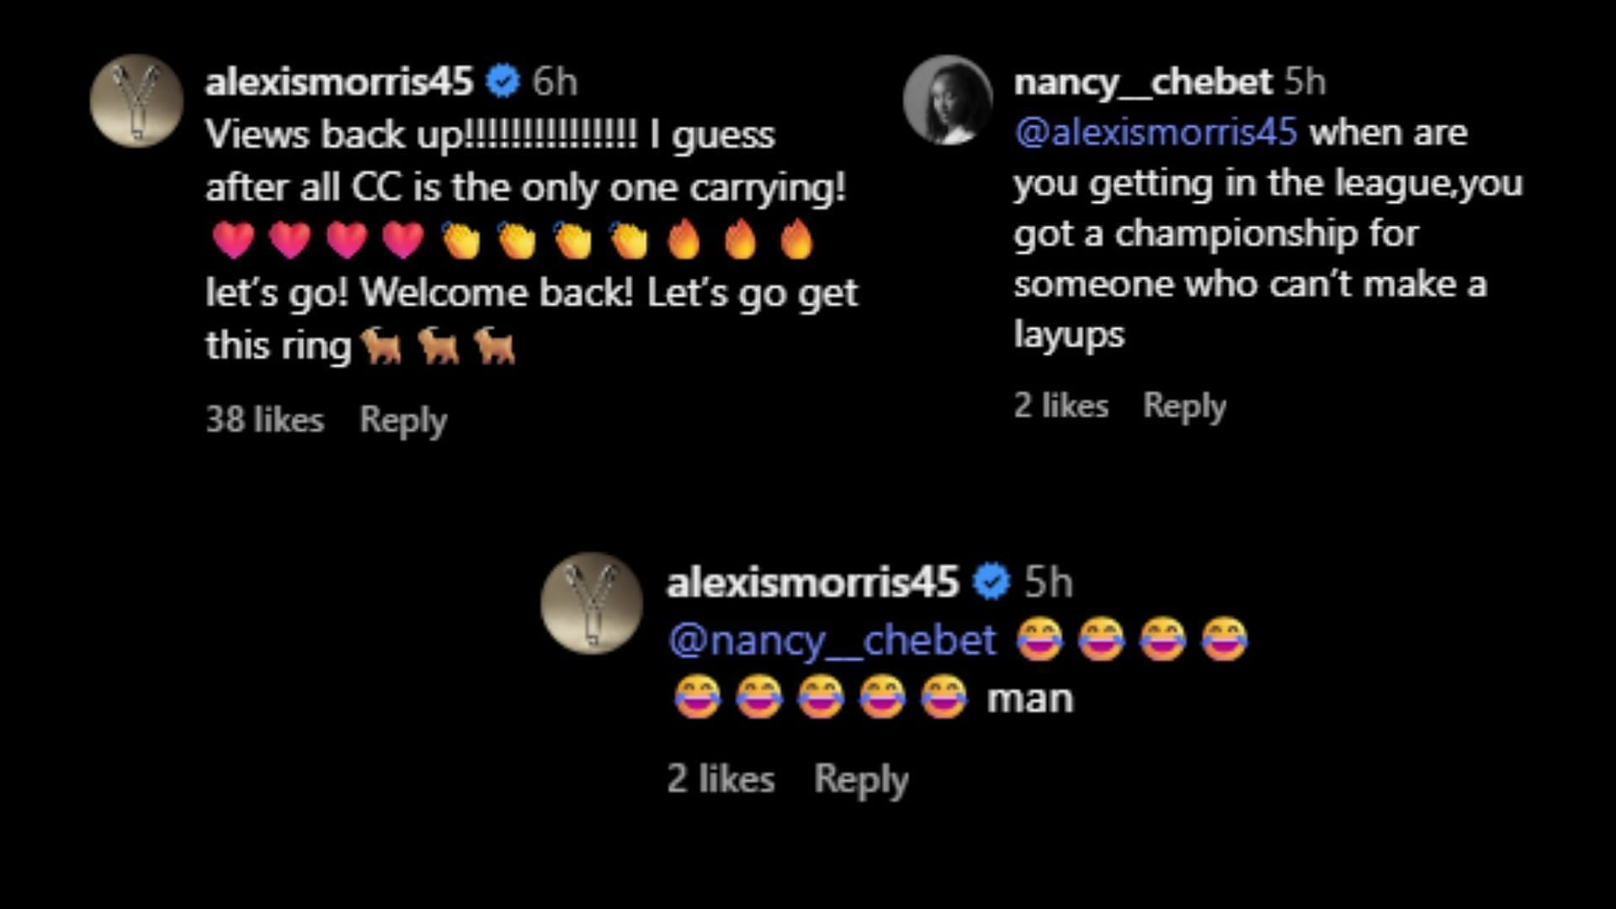The image size is (1616, 909).
Task: Open nancy__chebet profile avatar
Action: [x=948, y=100]
